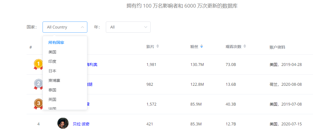Click the silver second-place medal icon
The image size is (313, 129).
[x=38, y=84]
